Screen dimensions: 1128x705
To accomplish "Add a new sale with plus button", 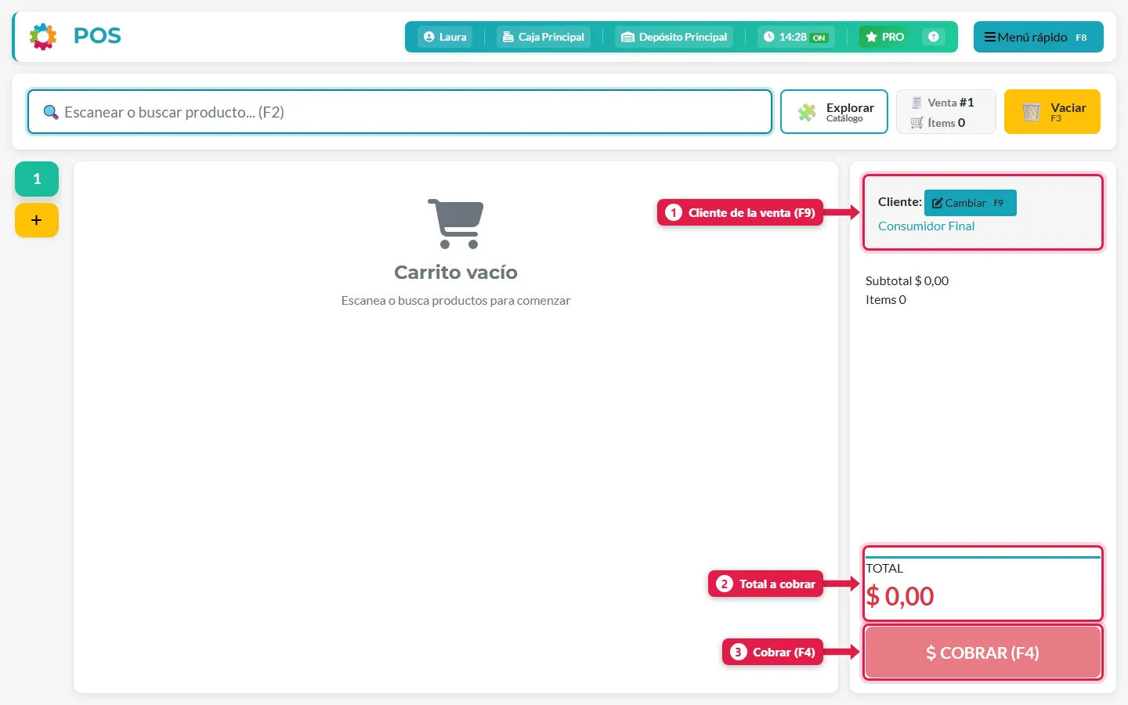I will 37,220.
